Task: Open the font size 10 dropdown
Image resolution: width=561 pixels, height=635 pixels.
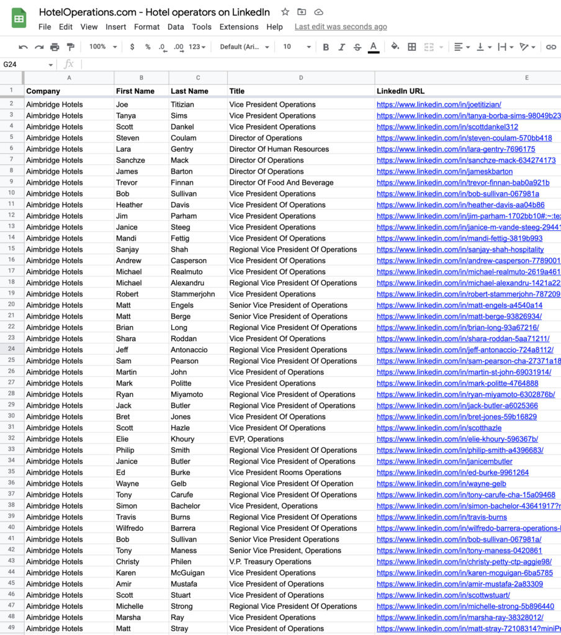Action: [x=297, y=47]
